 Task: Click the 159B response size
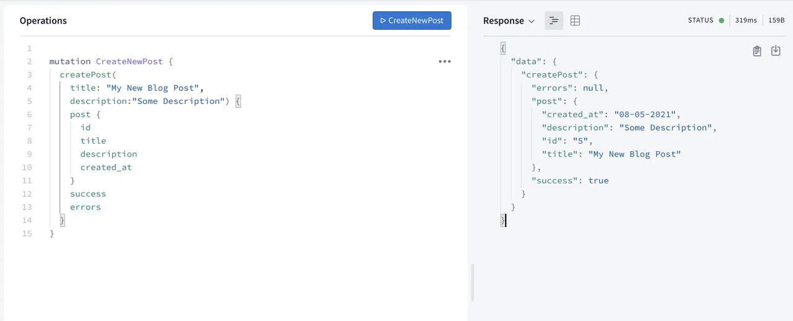776,20
